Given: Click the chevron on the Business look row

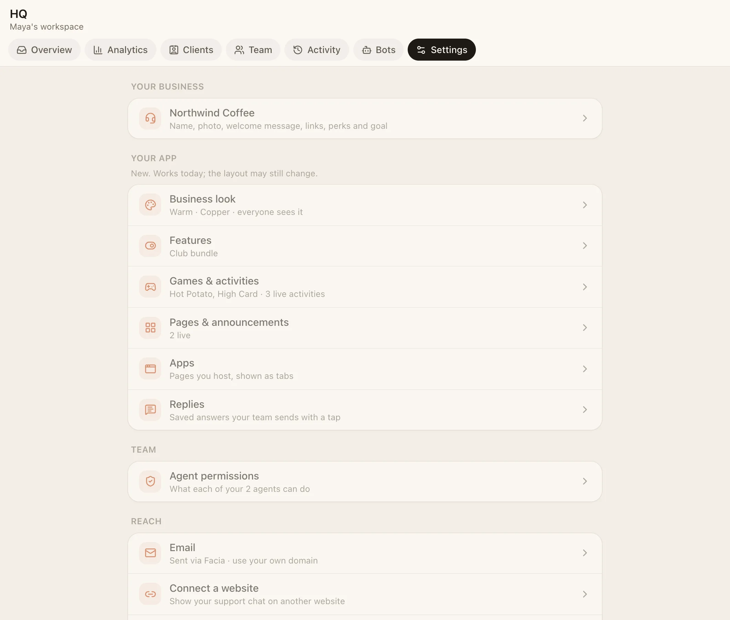Looking at the screenshot, I should (x=585, y=205).
